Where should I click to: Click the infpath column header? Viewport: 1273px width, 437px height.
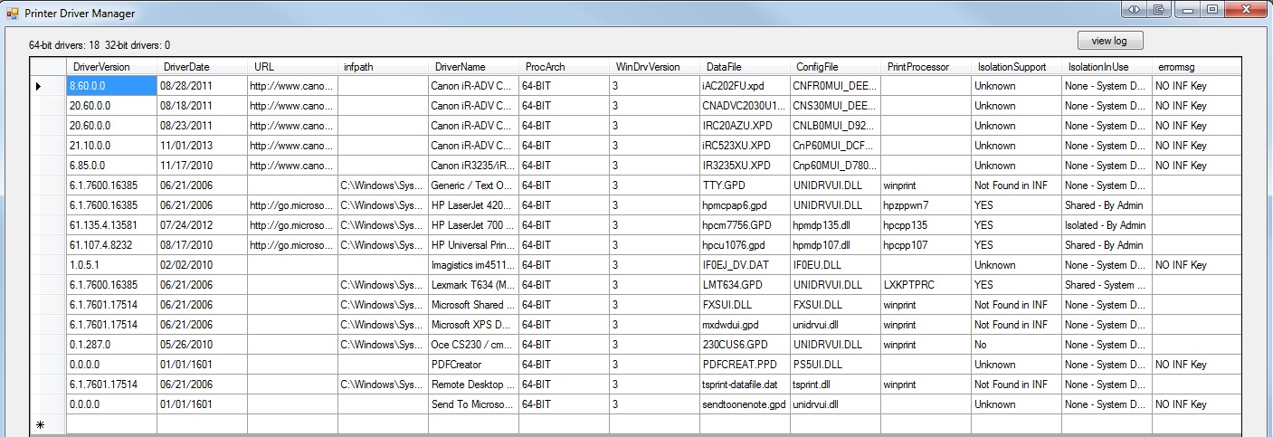click(383, 66)
